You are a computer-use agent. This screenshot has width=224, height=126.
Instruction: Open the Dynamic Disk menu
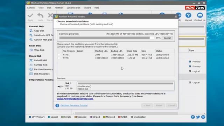pos(73,8)
